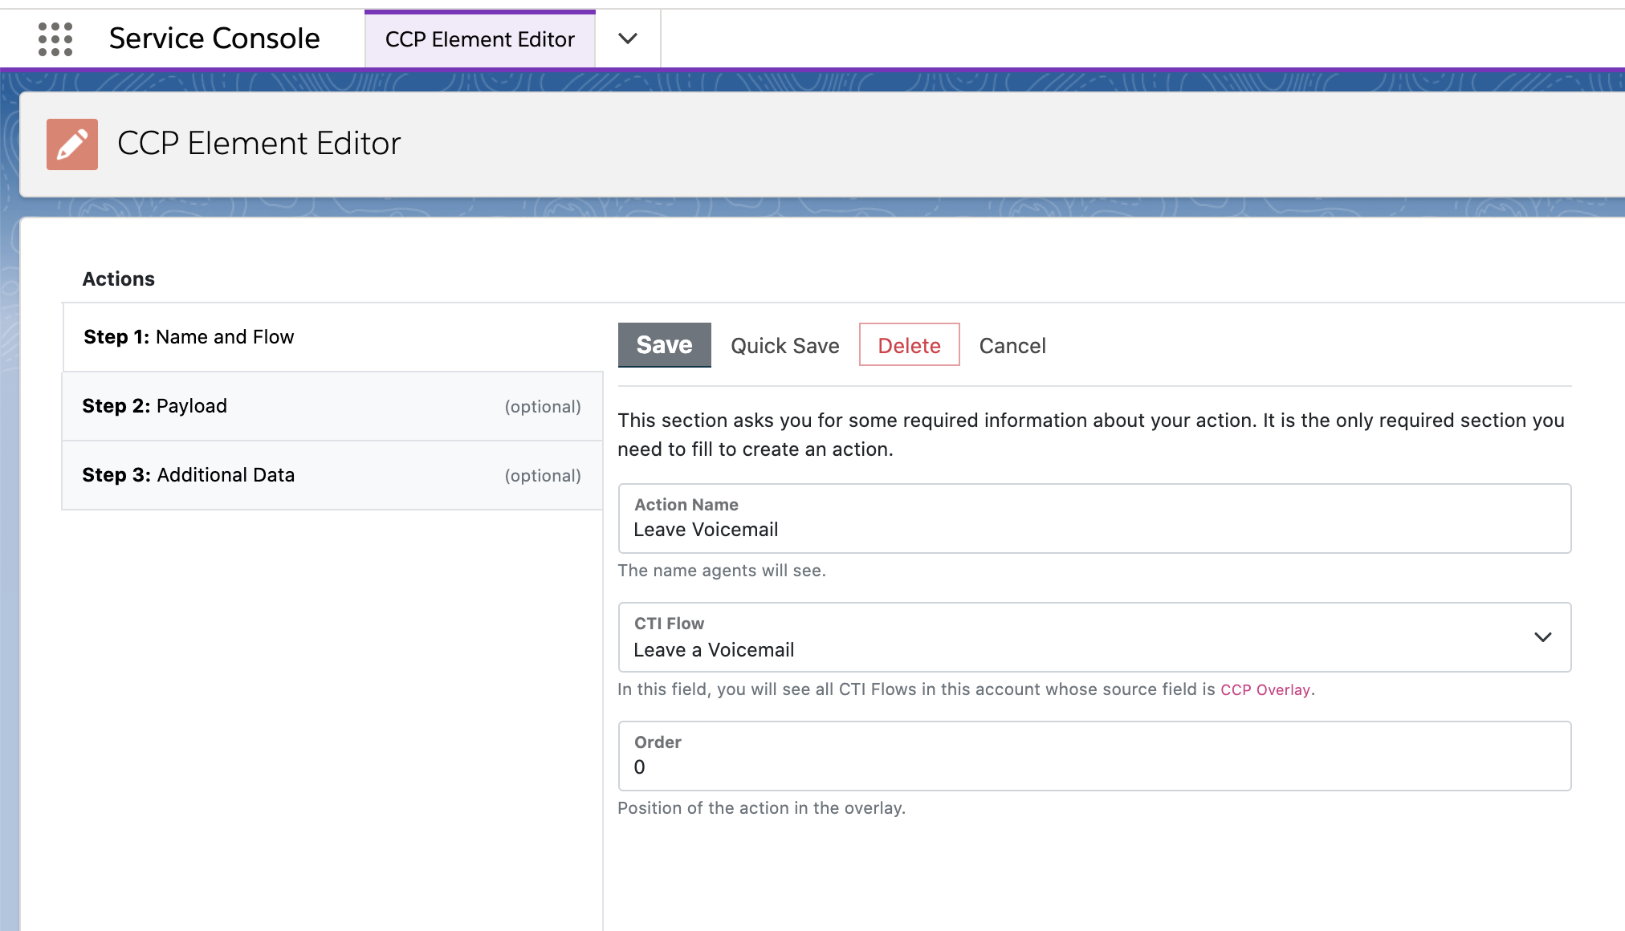
Task: Click into the Order field
Action: (1094, 756)
